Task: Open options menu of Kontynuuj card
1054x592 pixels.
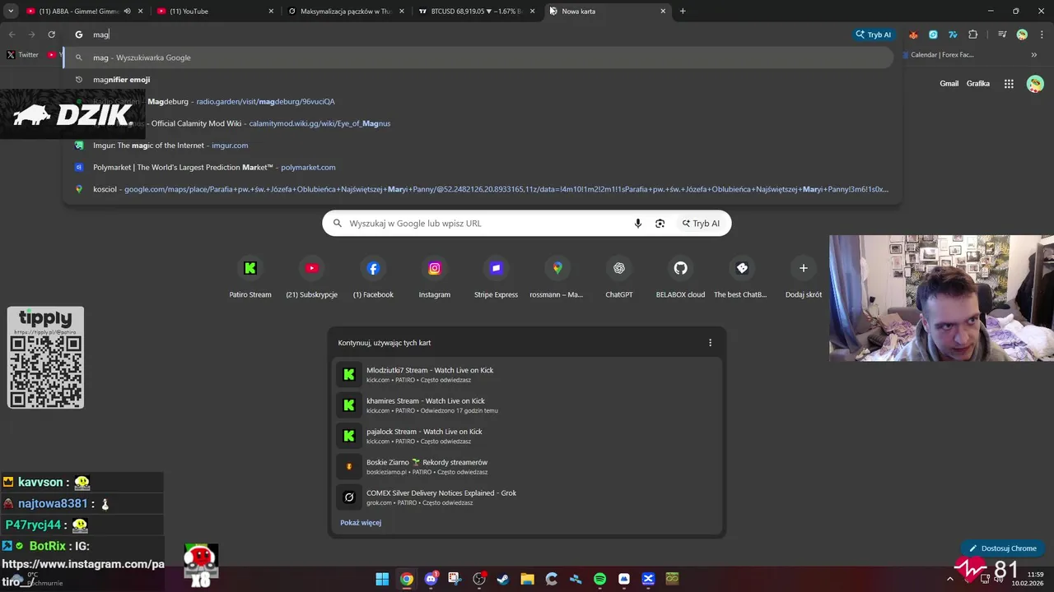Action: click(x=710, y=343)
